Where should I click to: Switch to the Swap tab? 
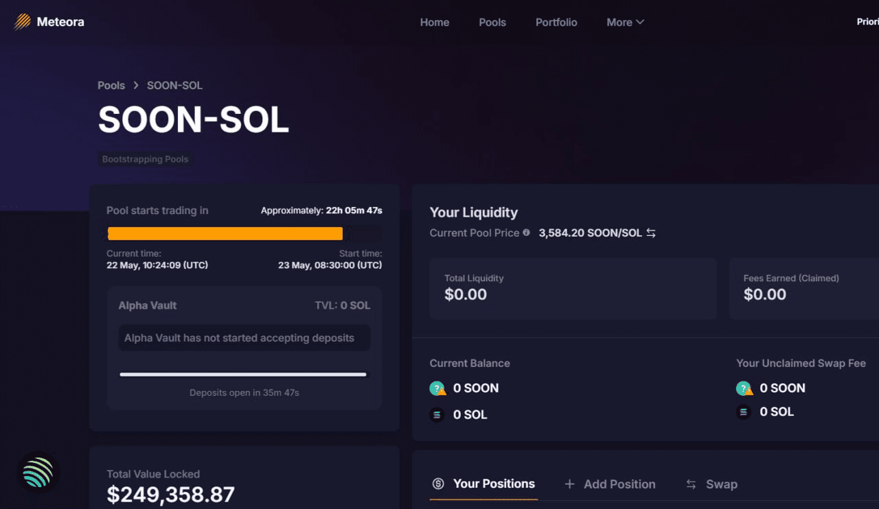coord(711,484)
